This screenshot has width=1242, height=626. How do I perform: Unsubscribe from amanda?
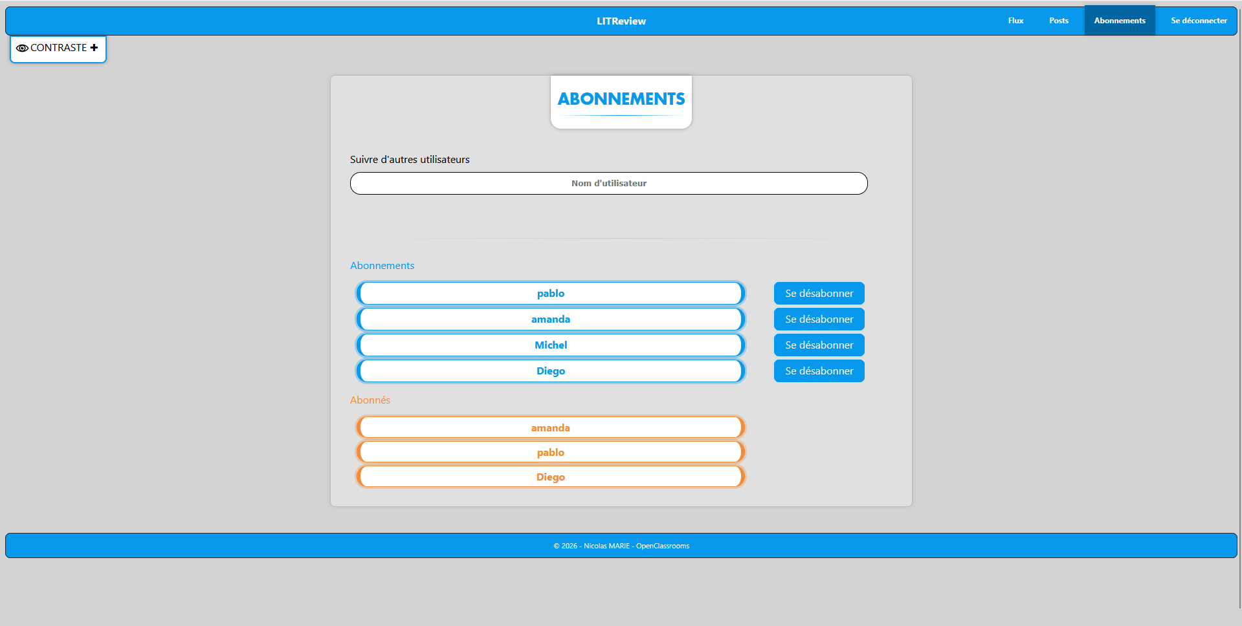click(x=819, y=319)
